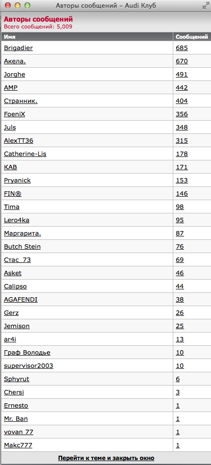Show the 6 posts by Sphyrut
Viewport: 211px width, 465px height.
178,379
